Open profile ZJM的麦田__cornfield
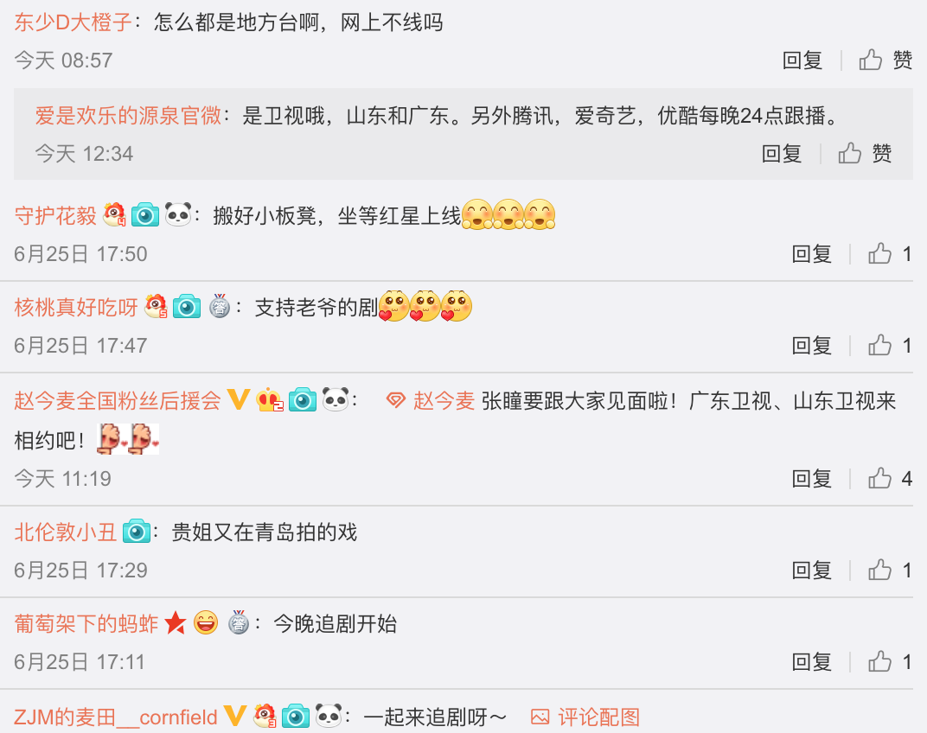 click(116, 717)
